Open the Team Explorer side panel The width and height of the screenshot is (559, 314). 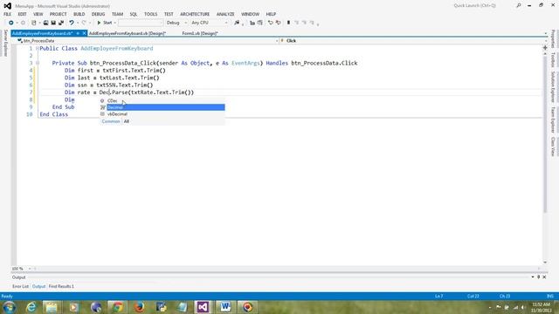(553, 119)
